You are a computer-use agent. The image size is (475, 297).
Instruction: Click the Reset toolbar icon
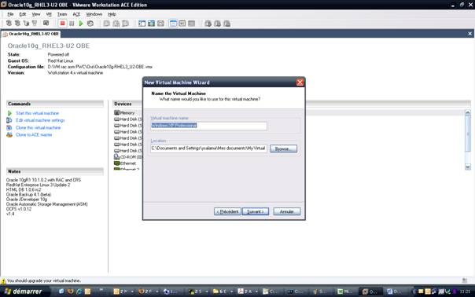tap(90, 24)
